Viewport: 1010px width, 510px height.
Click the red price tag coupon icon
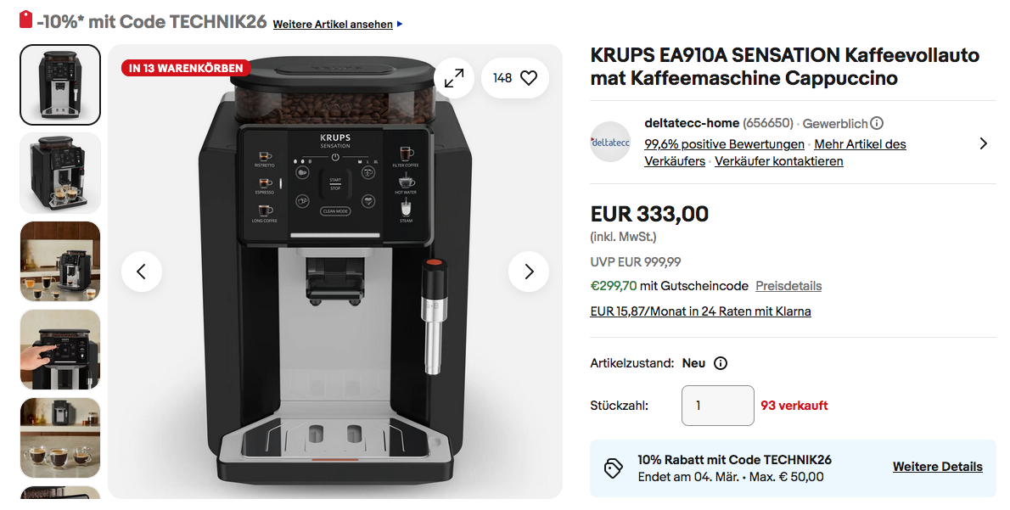25,20
